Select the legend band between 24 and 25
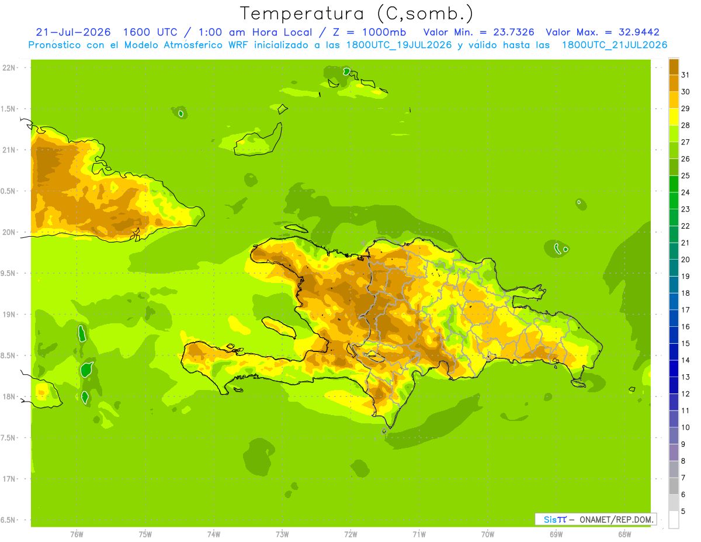 (674, 184)
